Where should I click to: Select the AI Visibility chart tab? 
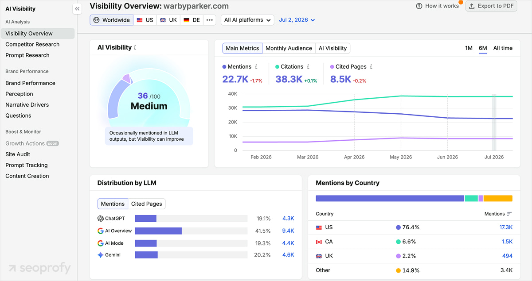pyautogui.click(x=332, y=48)
